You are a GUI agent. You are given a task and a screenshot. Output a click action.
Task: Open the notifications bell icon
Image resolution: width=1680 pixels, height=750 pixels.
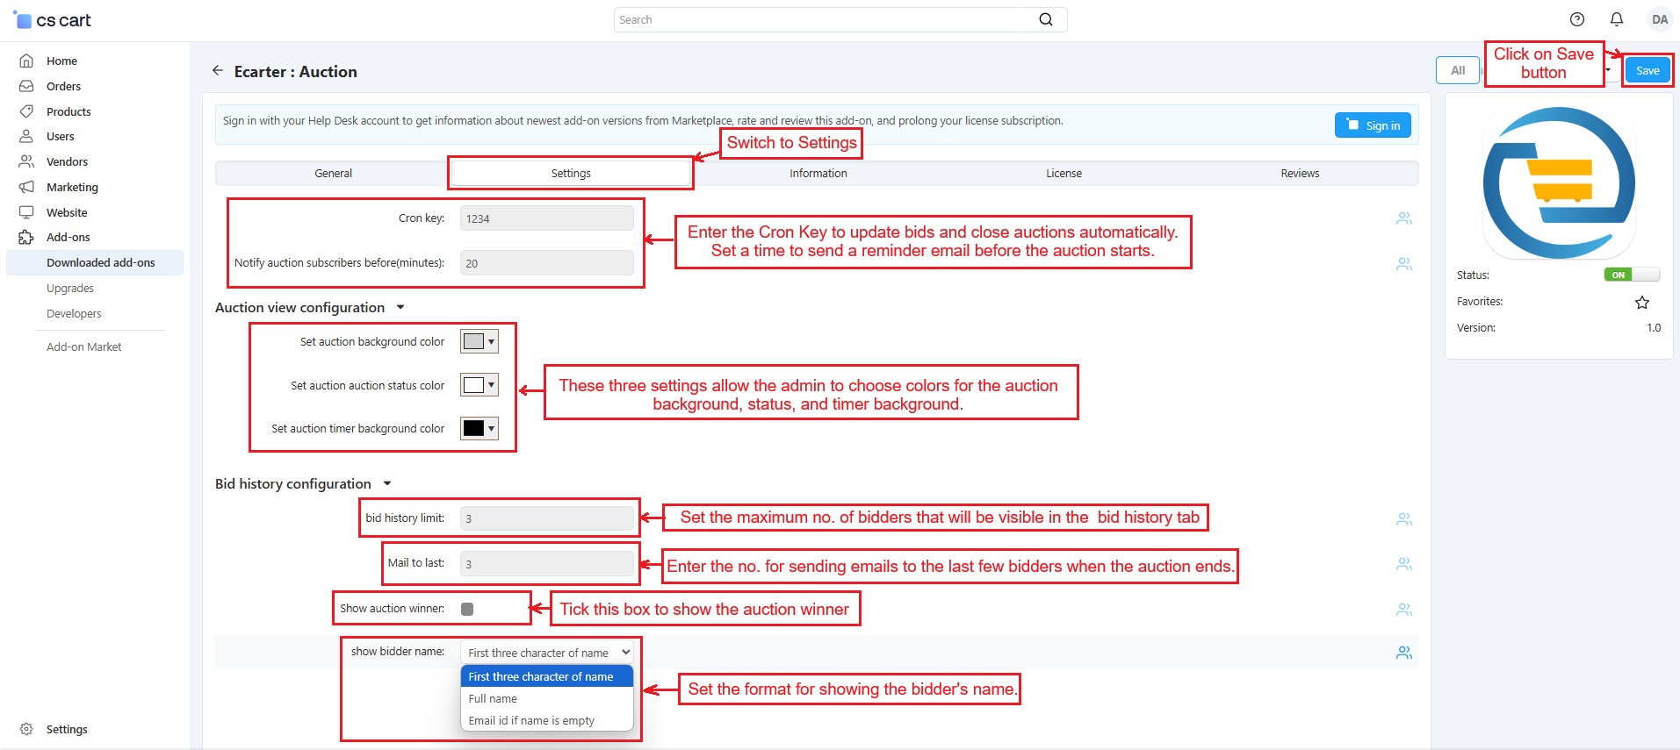(1616, 19)
